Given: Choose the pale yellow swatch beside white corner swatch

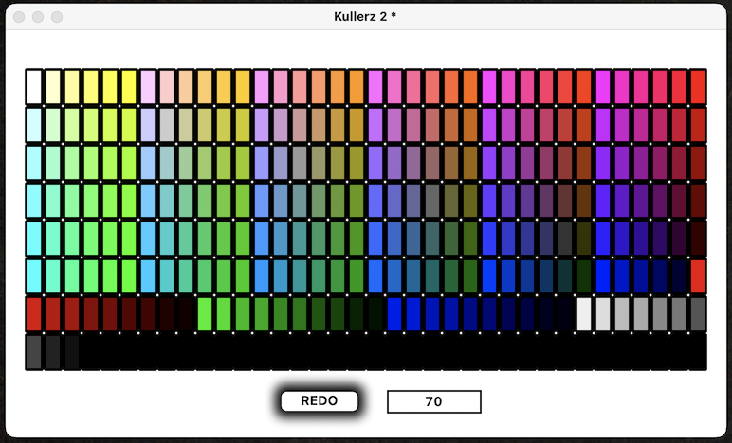Looking at the screenshot, I should point(53,86).
